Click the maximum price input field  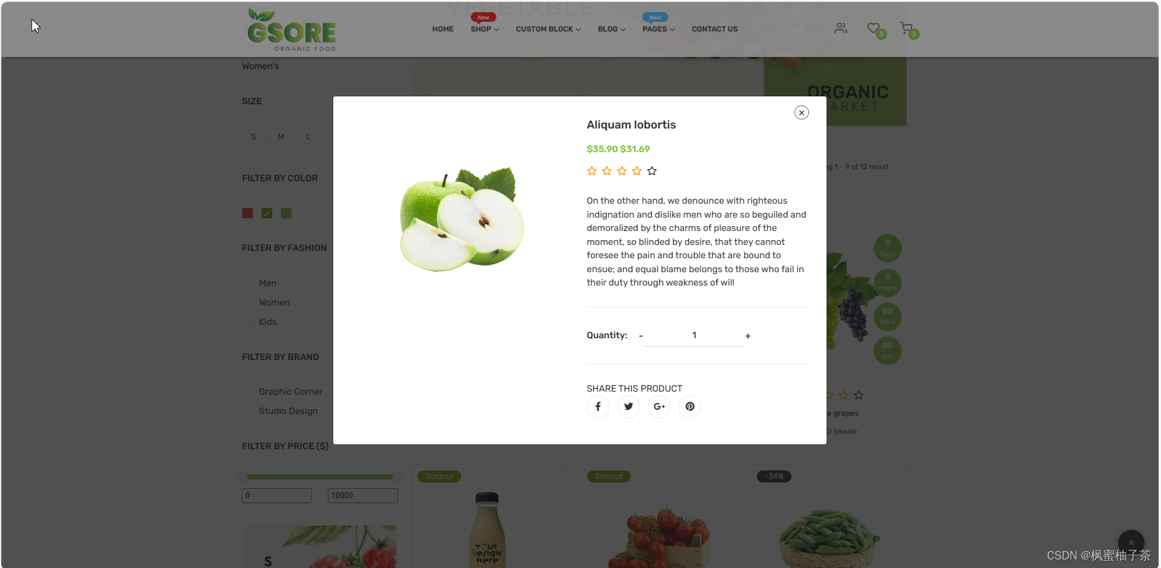[x=362, y=495]
